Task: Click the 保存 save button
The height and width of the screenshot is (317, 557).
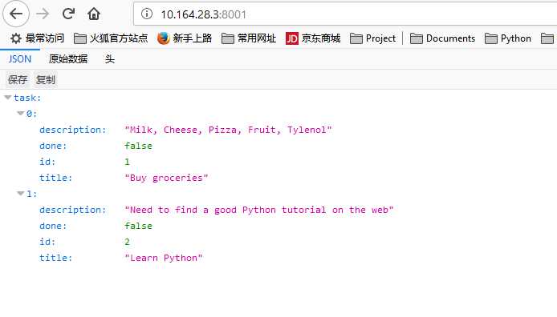Action: point(18,80)
